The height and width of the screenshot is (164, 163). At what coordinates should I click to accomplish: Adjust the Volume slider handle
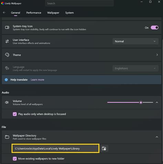pyautogui.click(x=141, y=102)
